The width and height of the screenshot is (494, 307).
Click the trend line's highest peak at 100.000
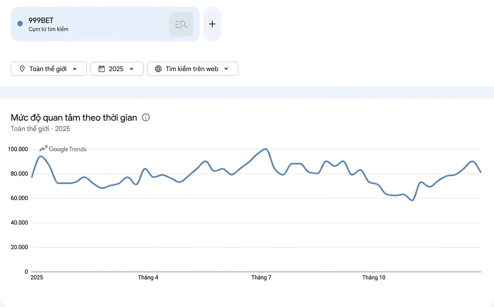tap(266, 149)
